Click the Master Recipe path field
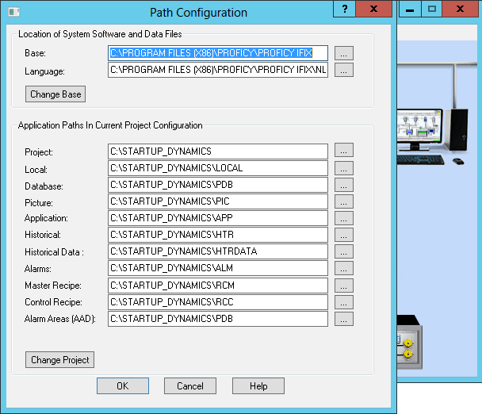482x414 pixels. (218, 286)
